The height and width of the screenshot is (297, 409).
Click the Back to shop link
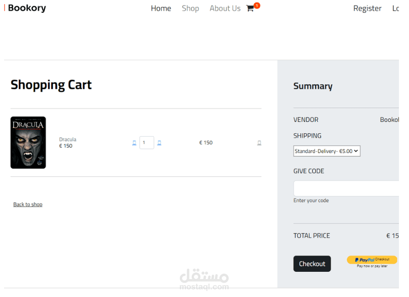[28, 204]
